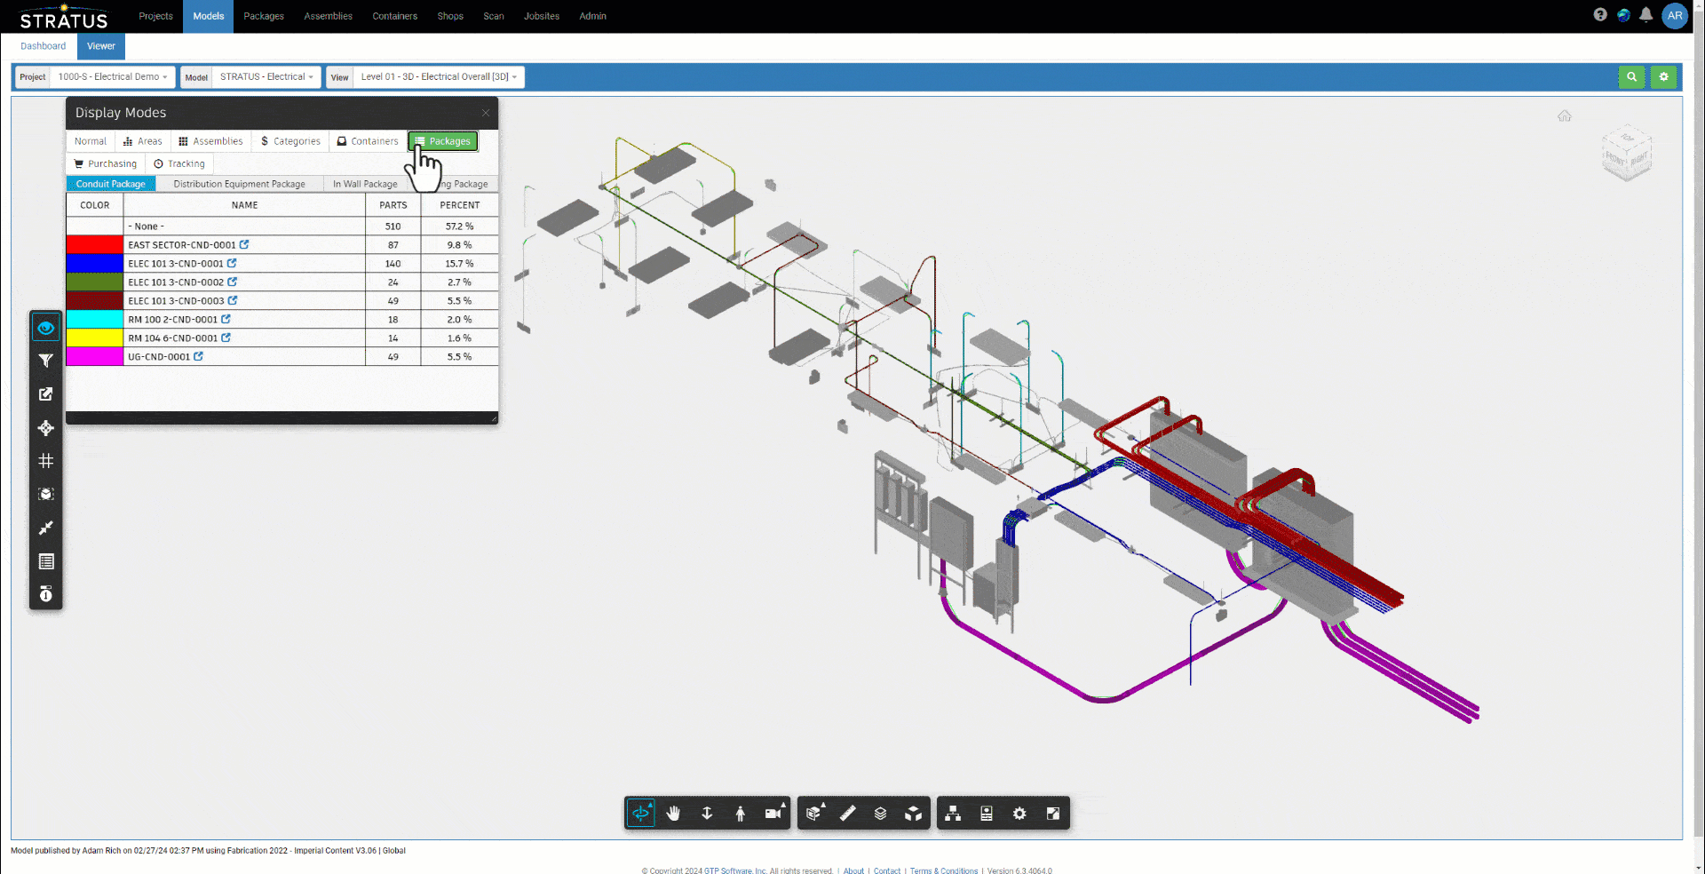Click the grid icon in left toolbar

click(x=46, y=461)
